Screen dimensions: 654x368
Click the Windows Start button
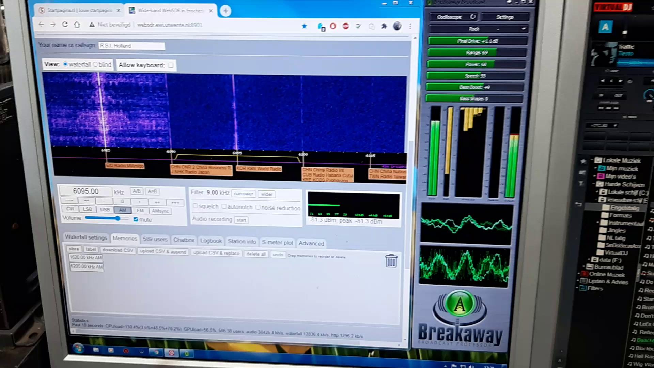78,349
